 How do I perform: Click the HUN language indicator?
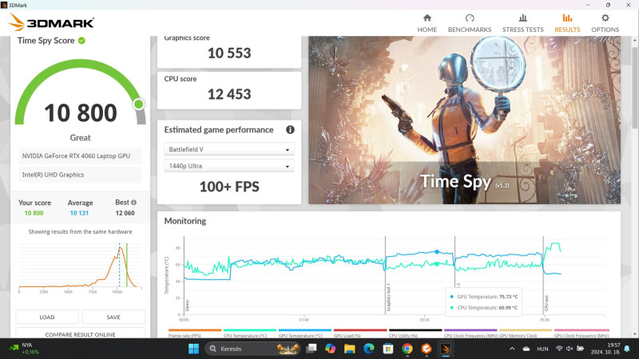click(542, 349)
